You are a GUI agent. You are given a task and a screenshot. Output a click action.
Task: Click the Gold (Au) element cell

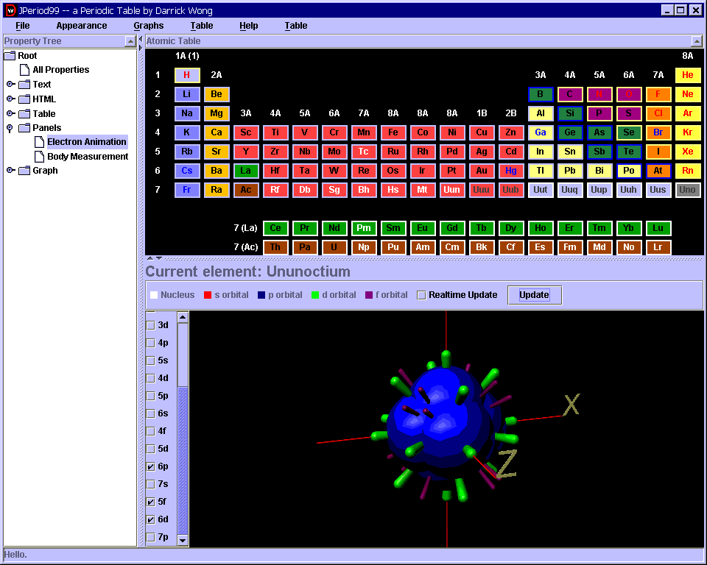(x=482, y=171)
